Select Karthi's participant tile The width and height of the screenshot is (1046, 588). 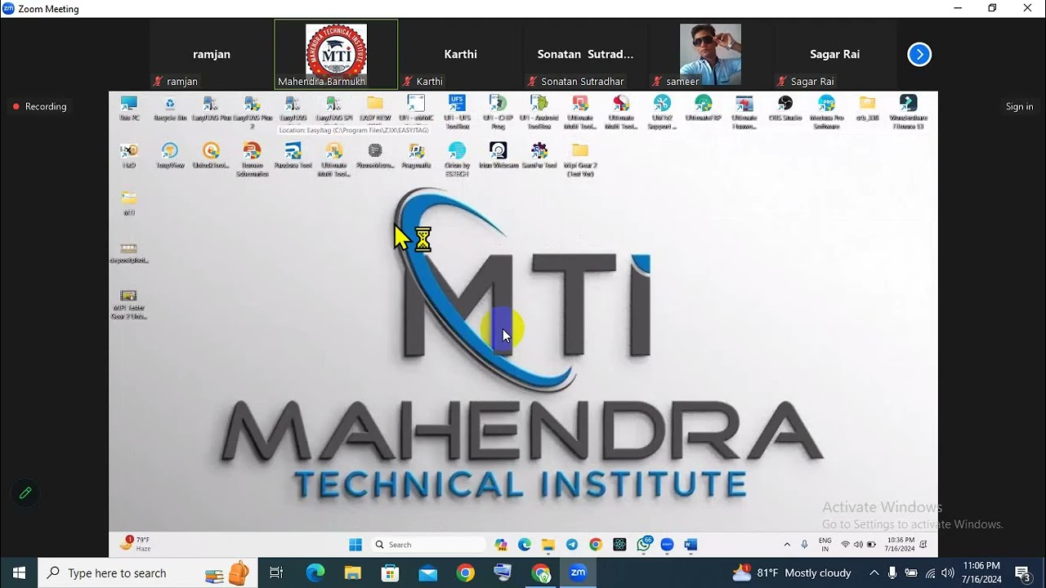tap(460, 55)
